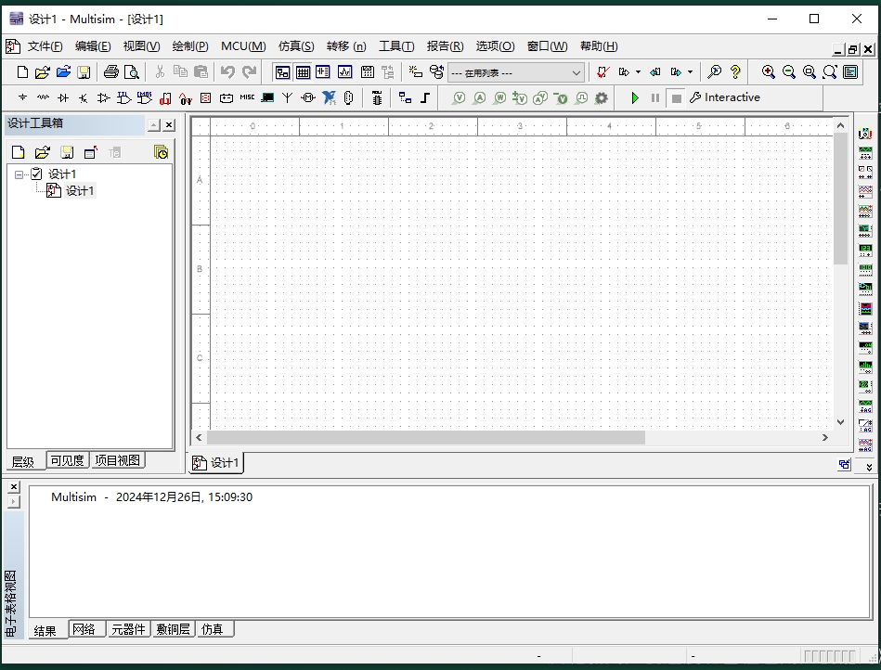This screenshot has height=670, width=881.
Task: Switch to the 项目视图 tab
Action: point(117,460)
